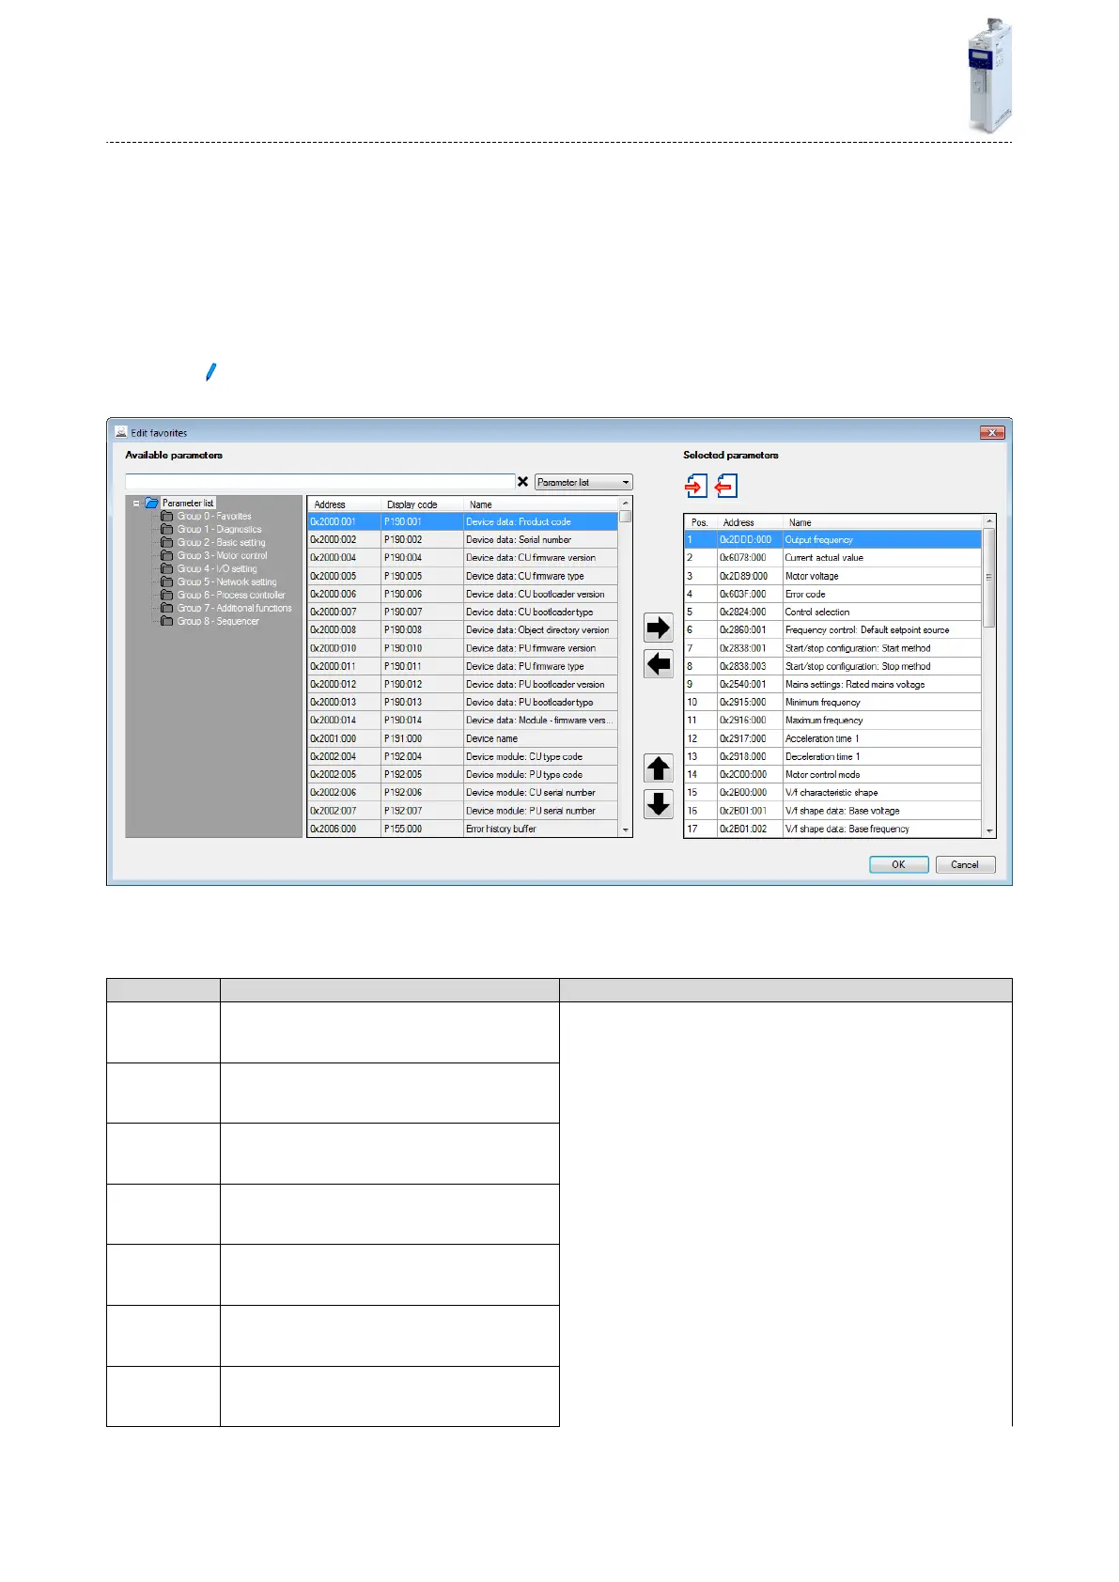Click folder icon of Group 3 - Motor control
The width and height of the screenshot is (1119, 1582).
point(167,555)
